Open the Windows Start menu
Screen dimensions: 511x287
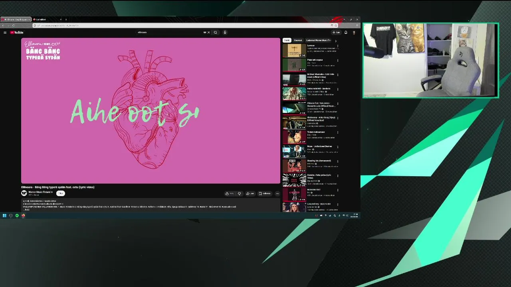(4, 216)
